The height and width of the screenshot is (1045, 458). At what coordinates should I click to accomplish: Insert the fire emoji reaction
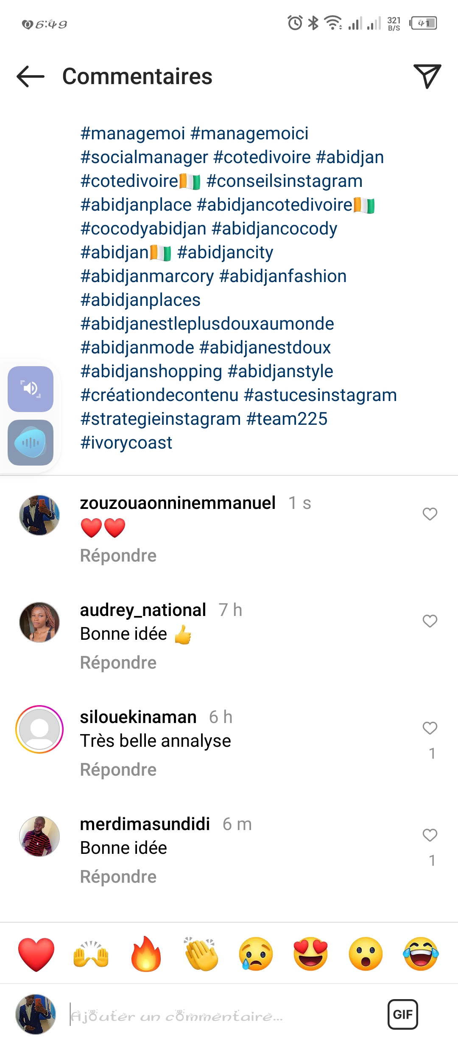coord(146,955)
